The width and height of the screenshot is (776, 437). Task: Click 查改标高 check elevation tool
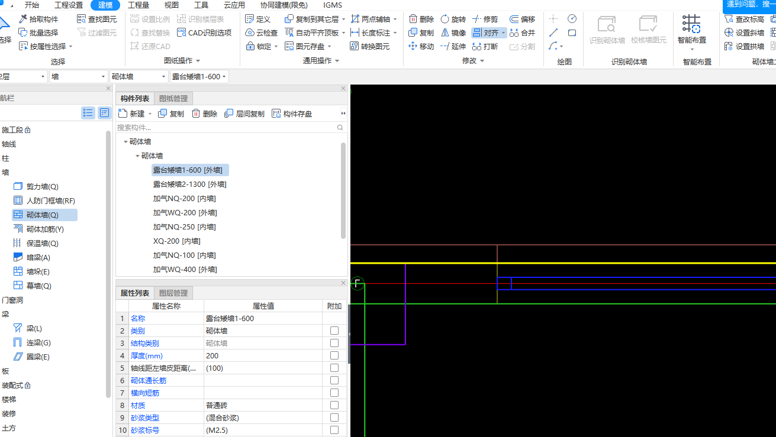744,20
